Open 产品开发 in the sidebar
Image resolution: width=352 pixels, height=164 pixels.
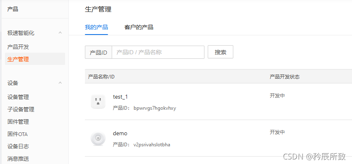click(x=18, y=47)
